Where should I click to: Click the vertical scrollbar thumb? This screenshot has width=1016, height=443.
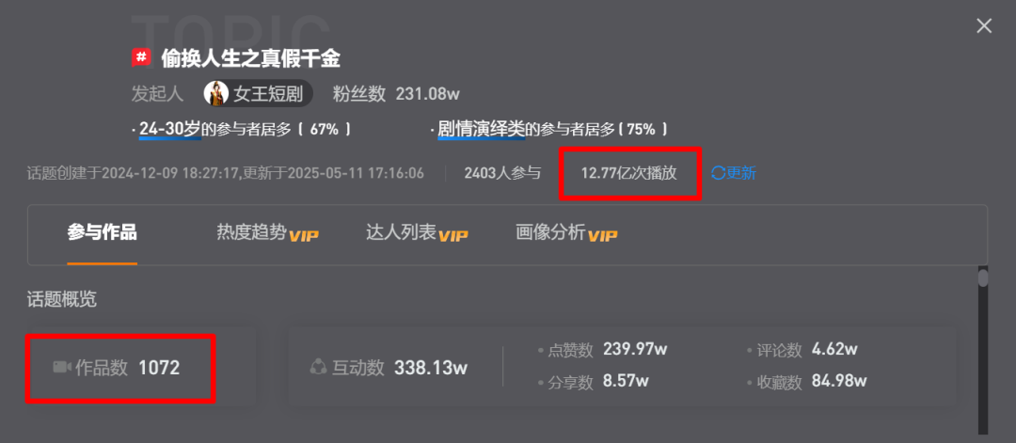coord(983,277)
